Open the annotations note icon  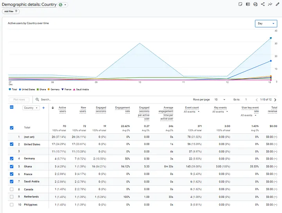(240, 4)
